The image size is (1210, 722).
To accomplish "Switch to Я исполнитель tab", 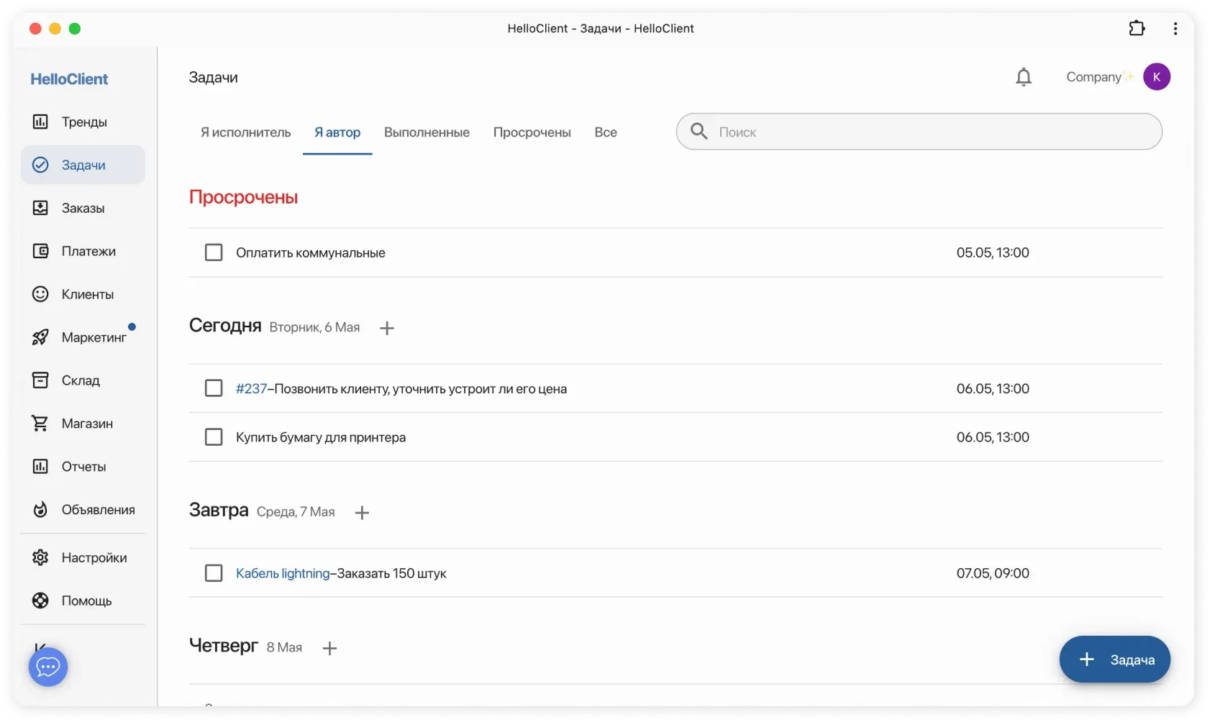I will click(245, 132).
